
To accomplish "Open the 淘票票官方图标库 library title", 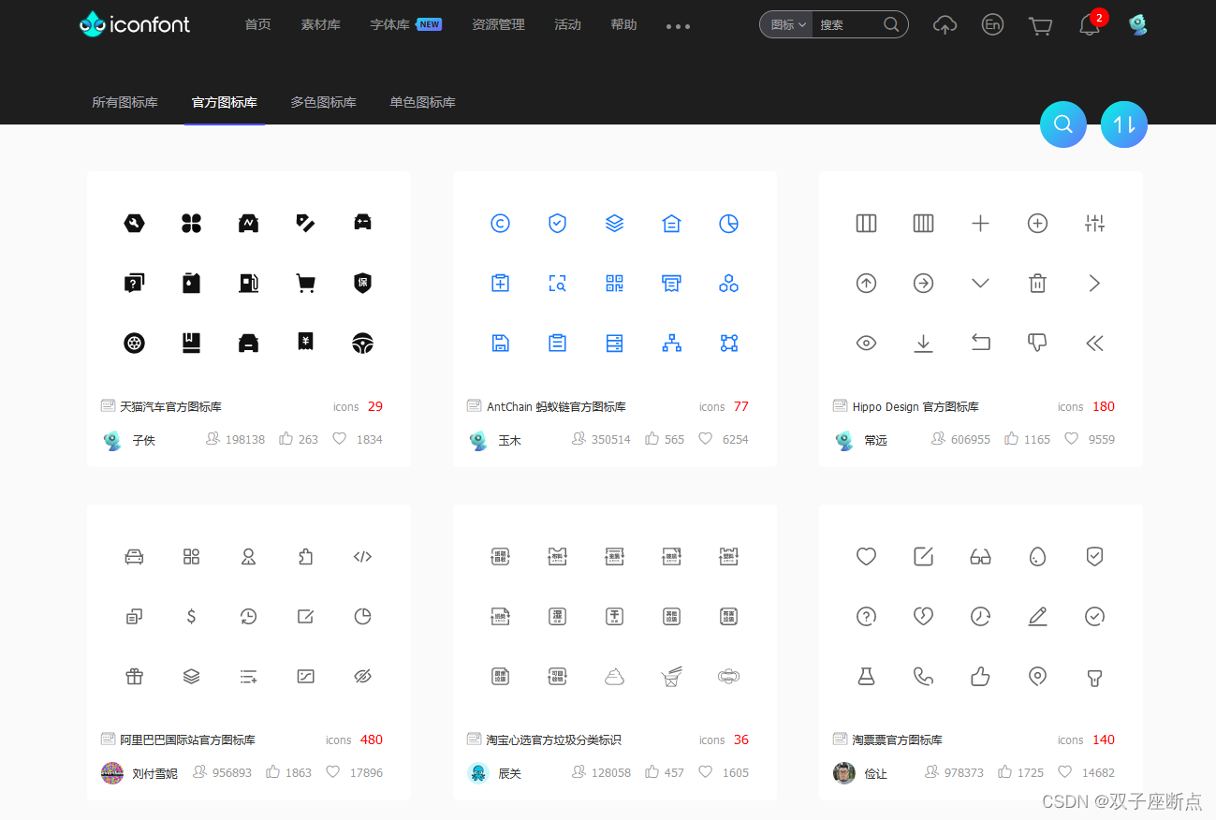I will tap(898, 739).
